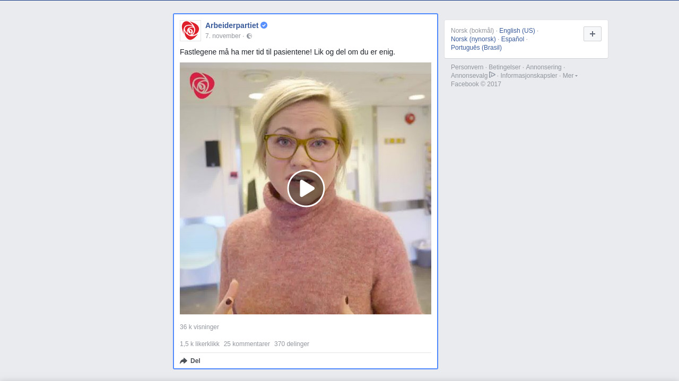Expand the Mer dropdown in footer
The height and width of the screenshot is (381, 679).
tap(570, 76)
